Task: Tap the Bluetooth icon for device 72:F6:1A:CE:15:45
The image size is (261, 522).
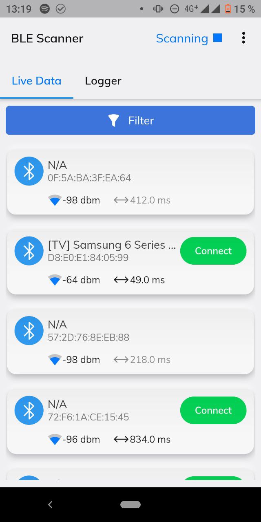Action: pos(29,410)
